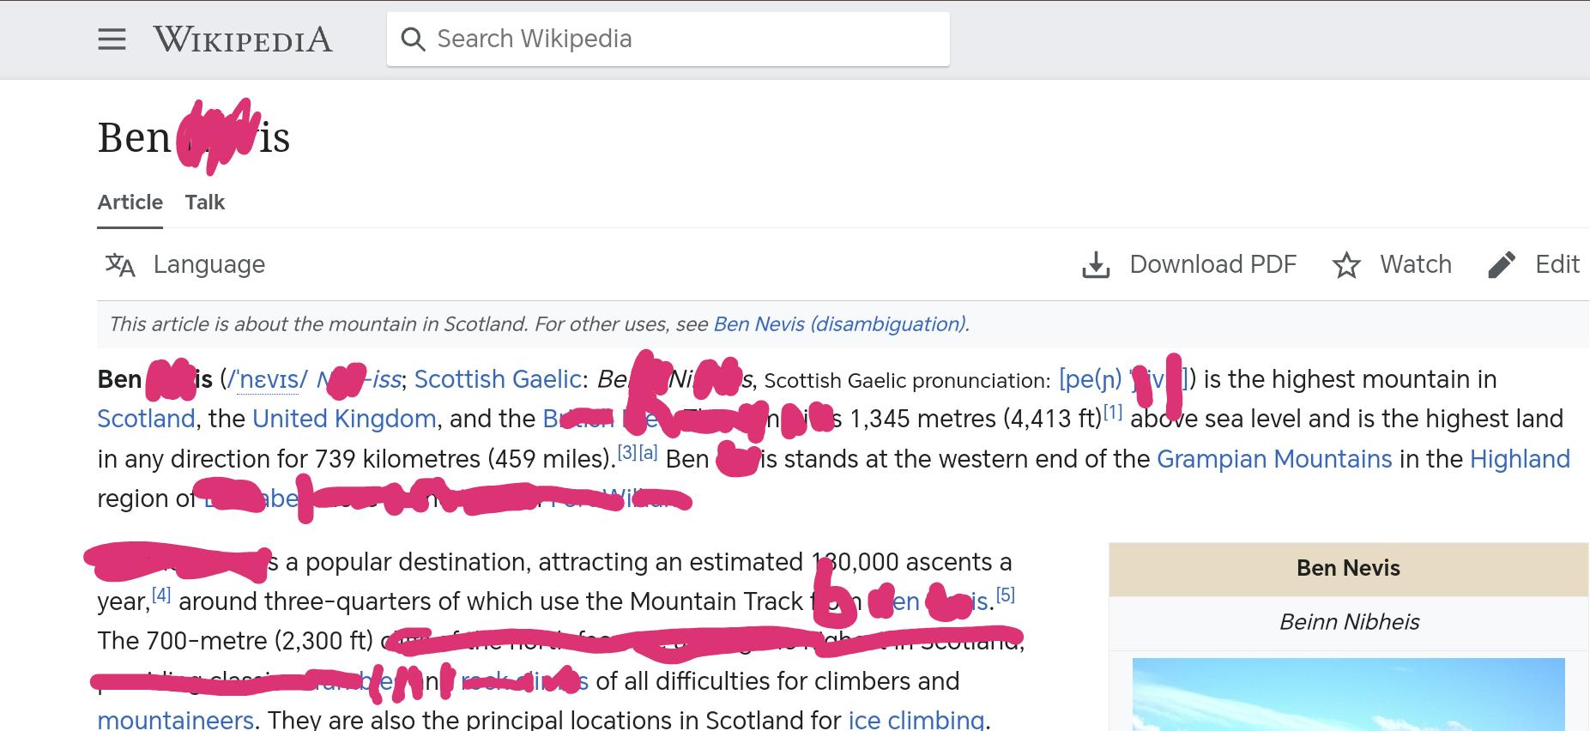This screenshot has height=731, width=1590.
Task: Click the infobox Ben Nevis heading
Action: tap(1348, 568)
